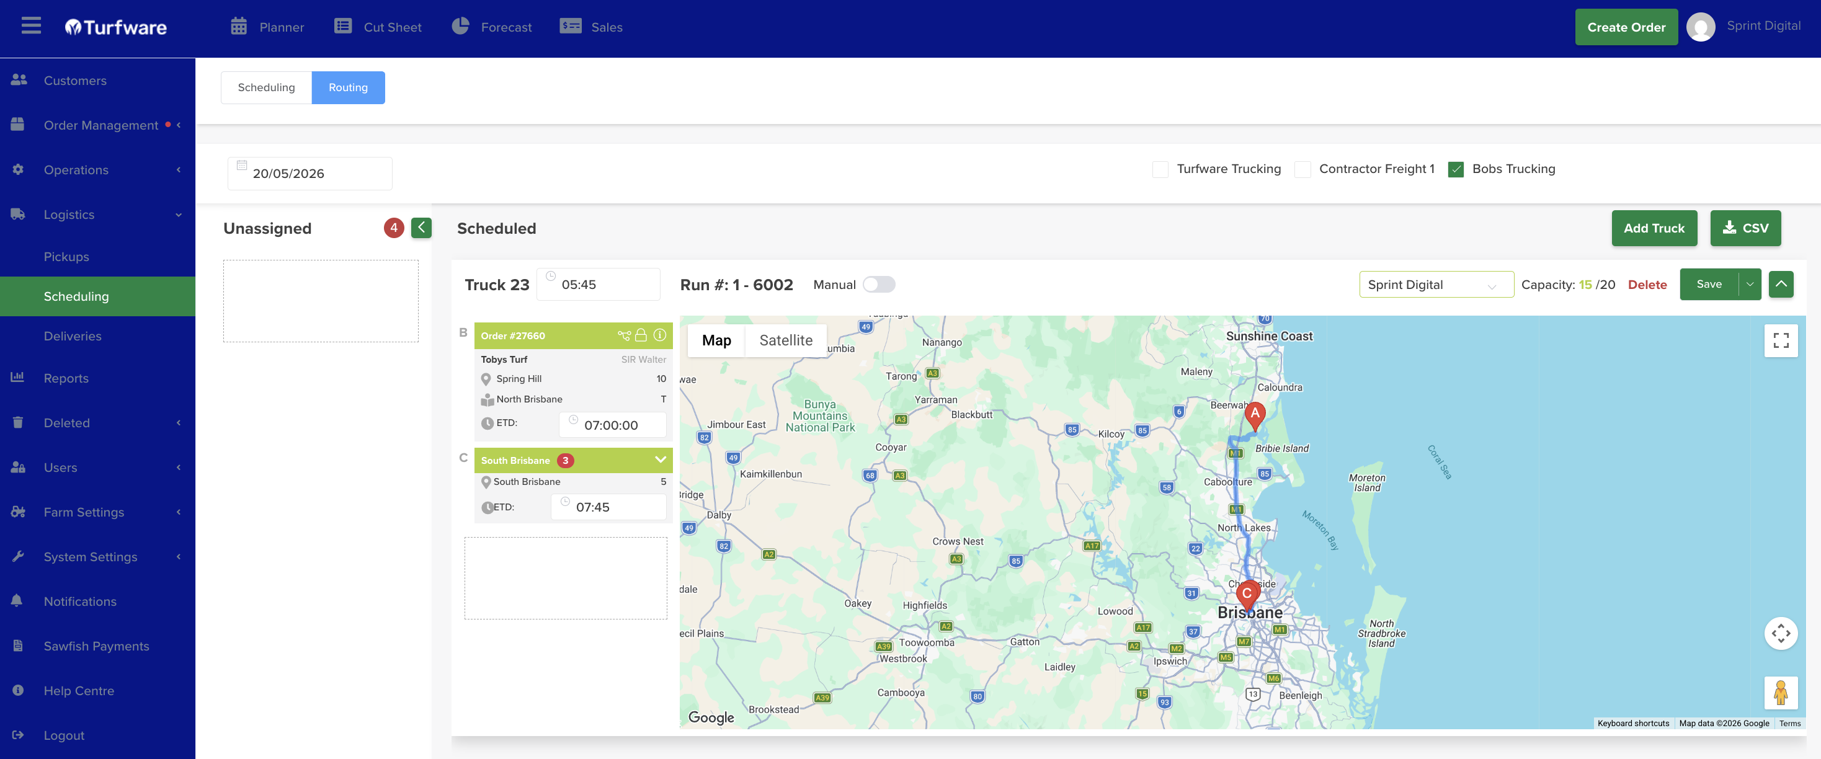Image resolution: width=1821 pixels, height=759 pixels.
Task: Click the lock icon on Order #27660
Action: click(x=641, y=335)
